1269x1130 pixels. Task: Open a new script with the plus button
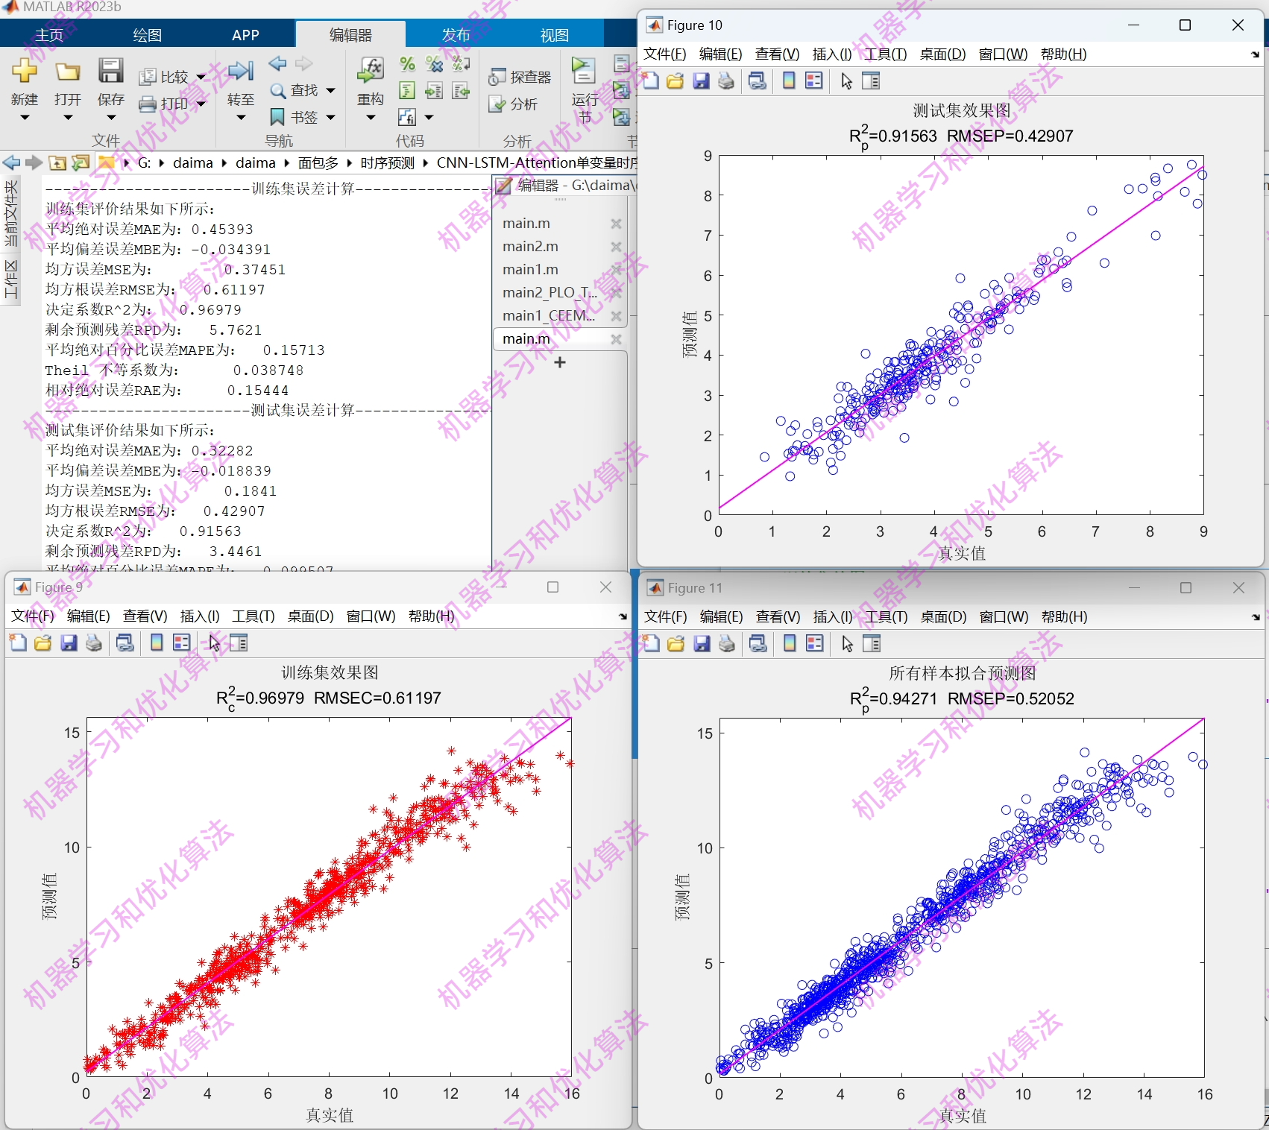pos(561,363)
